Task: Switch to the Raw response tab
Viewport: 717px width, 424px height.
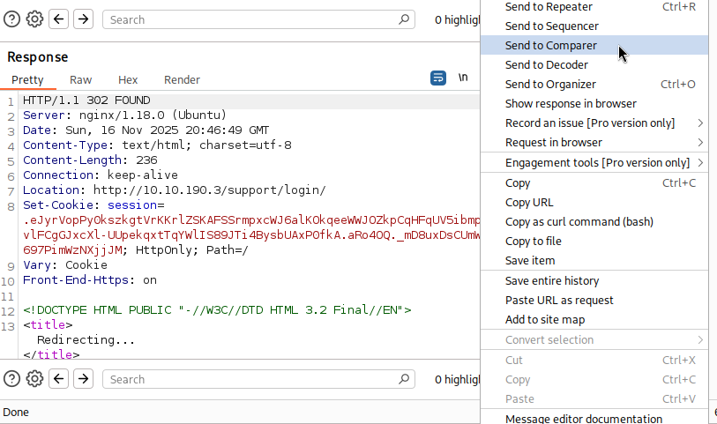Action: tap(80, 79)
